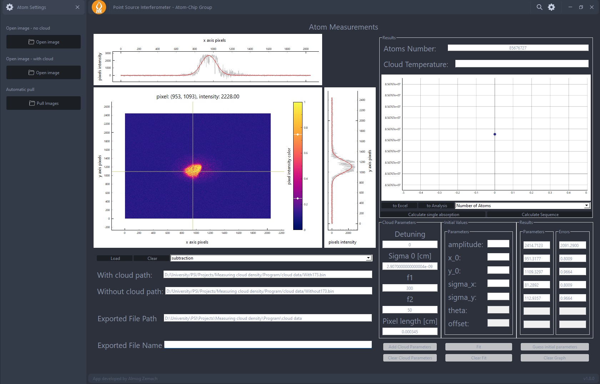Image resolution: width=600 pixels, height=384 pixels.
Task: Click Guess initial parameters button
Action: [555, 347]
